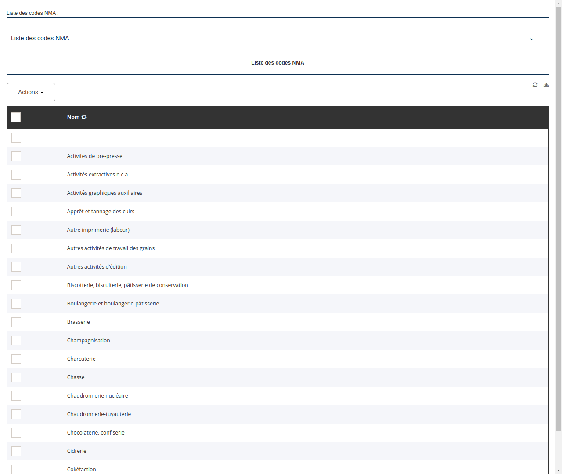Viewport: 562px width, 474px height.
Task: Open the Actions dropdown
Action: (x=31, y=92)
